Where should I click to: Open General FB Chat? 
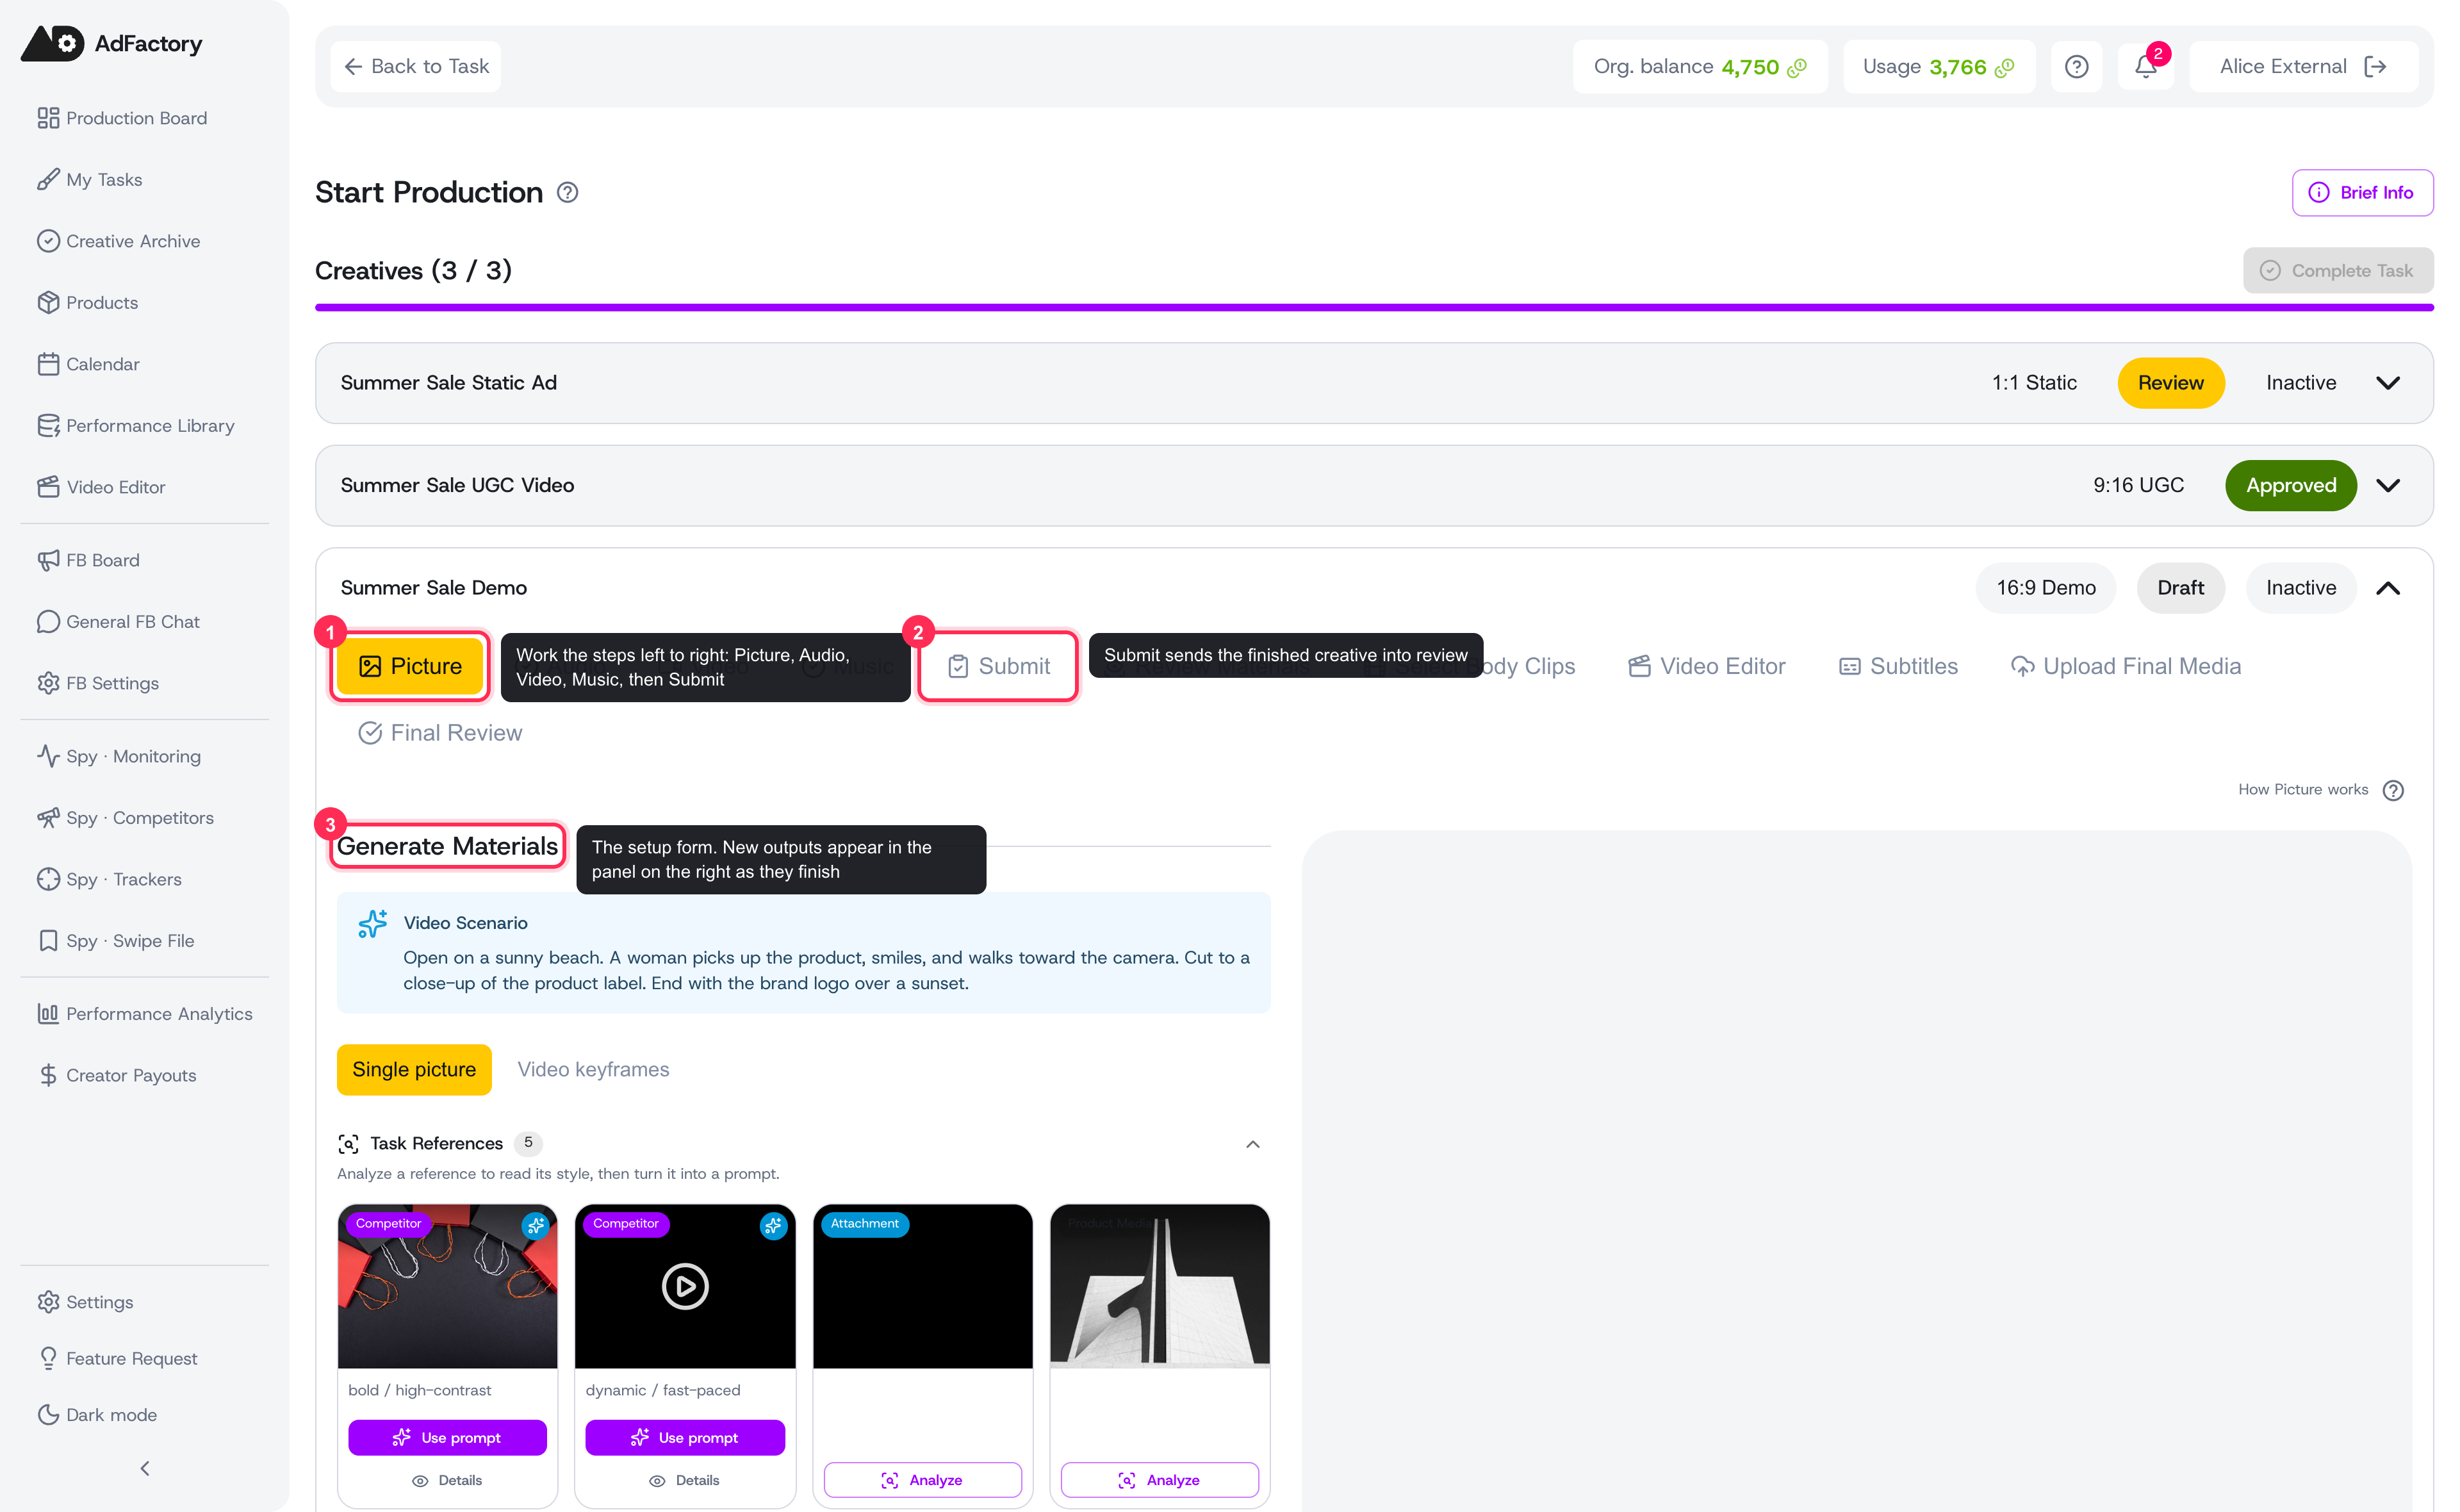tap(118, 622)
